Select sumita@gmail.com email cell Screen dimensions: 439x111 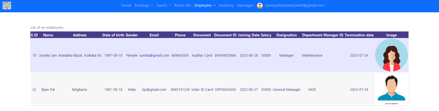click(x=154, y=55)
